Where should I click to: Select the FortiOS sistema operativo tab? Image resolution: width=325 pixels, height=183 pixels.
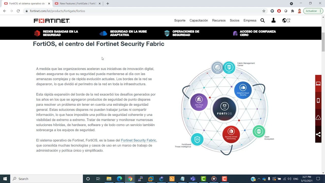click(27, 4)
